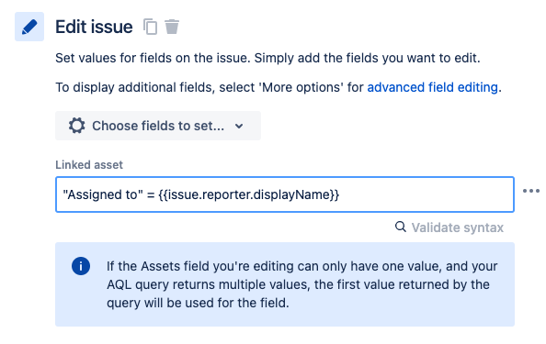The width and height of the screenshot is (546, 344).
Task: Click the 'To display additional fields' sentence
Action: 279,87
